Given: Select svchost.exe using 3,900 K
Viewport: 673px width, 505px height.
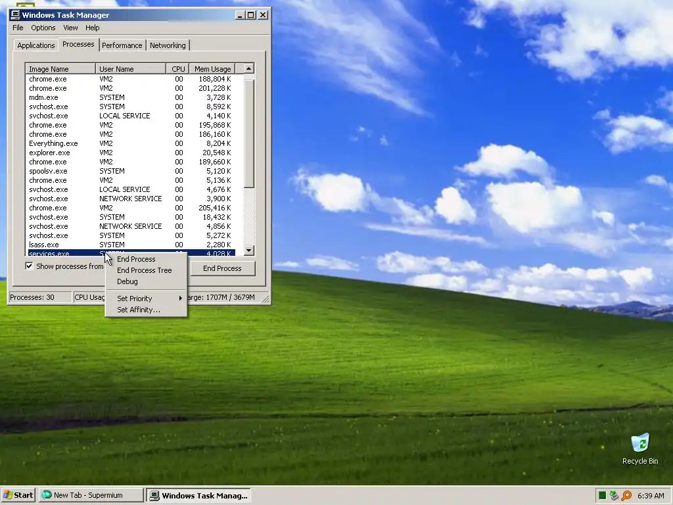Looking at the screenshot, I should pyautogui.click(x=131, y=199).
